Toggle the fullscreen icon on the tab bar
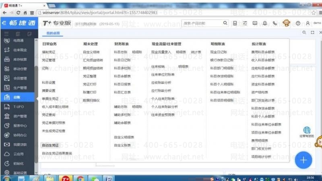Image resolution: width=322 pixels, height=181 pixels. [x=312, y=33]
